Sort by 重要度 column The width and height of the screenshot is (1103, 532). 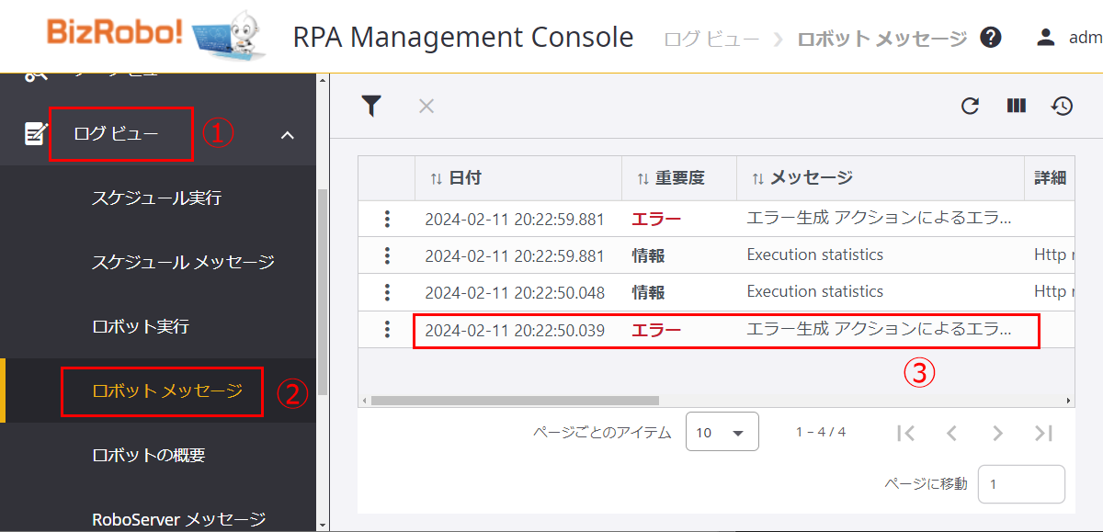[x=670, y=178]
